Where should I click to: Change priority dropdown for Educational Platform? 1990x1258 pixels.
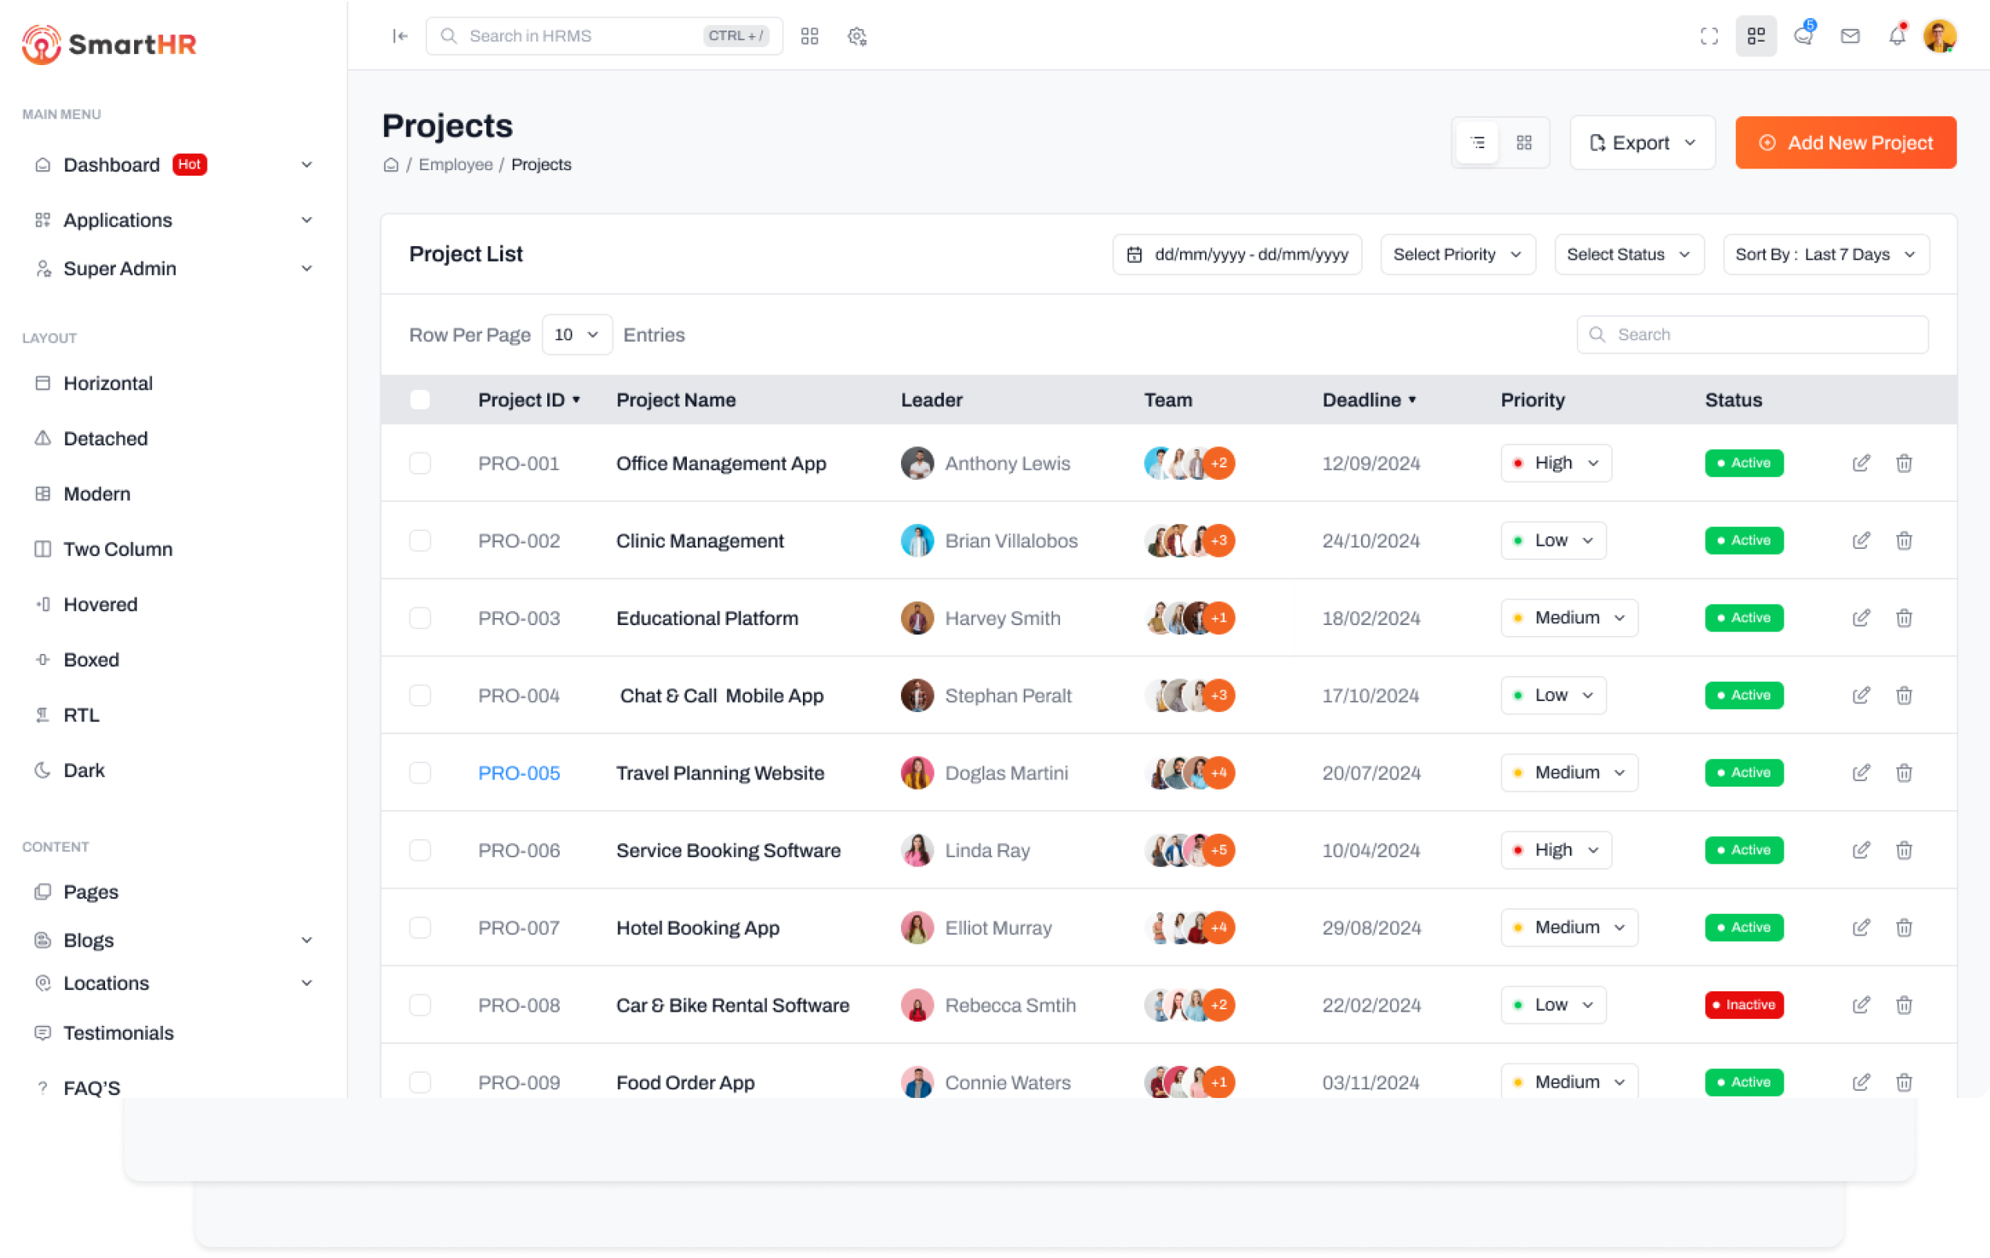[x=1568, y=617]
